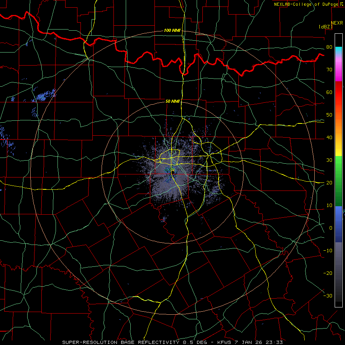The image size is (345, 345).
Task: Click the "NEXLAB-College of DuPage" header text
Action: tap(306, 4)
